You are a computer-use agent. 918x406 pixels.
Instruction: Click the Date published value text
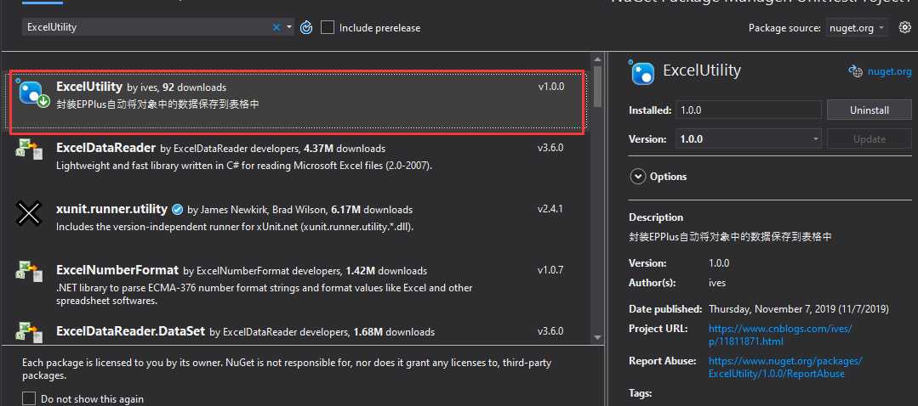(799, 308)
